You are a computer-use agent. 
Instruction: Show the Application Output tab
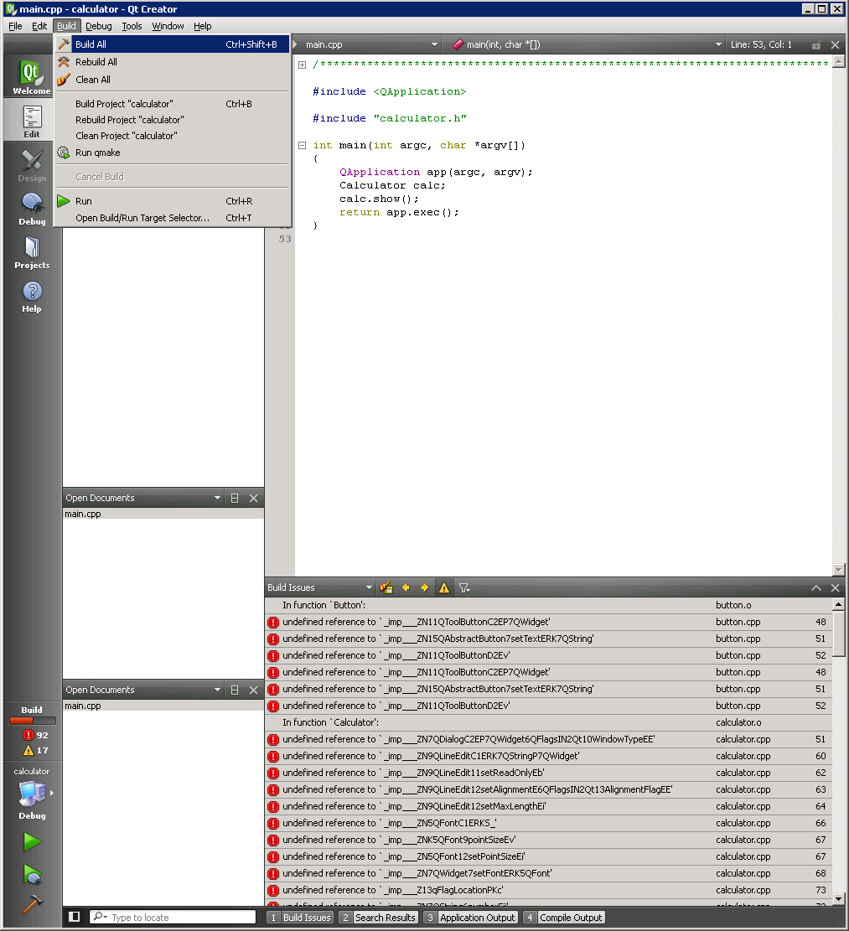(471, 918)
